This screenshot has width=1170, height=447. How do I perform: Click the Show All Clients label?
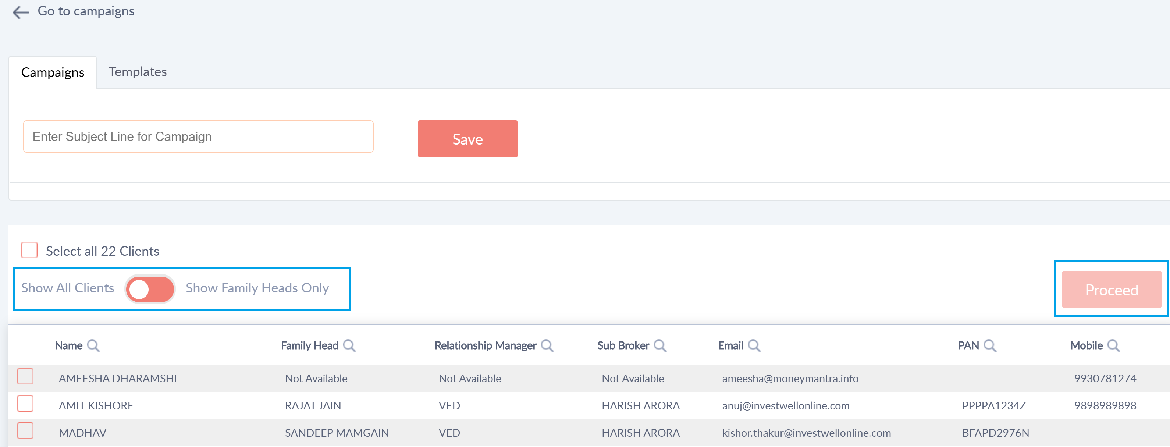point(68,288)
